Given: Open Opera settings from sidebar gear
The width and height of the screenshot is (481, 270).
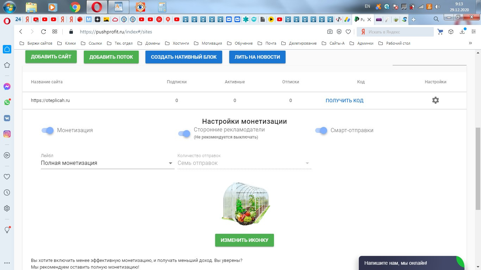Looking at the screenshot, I should tap(7, 208).
